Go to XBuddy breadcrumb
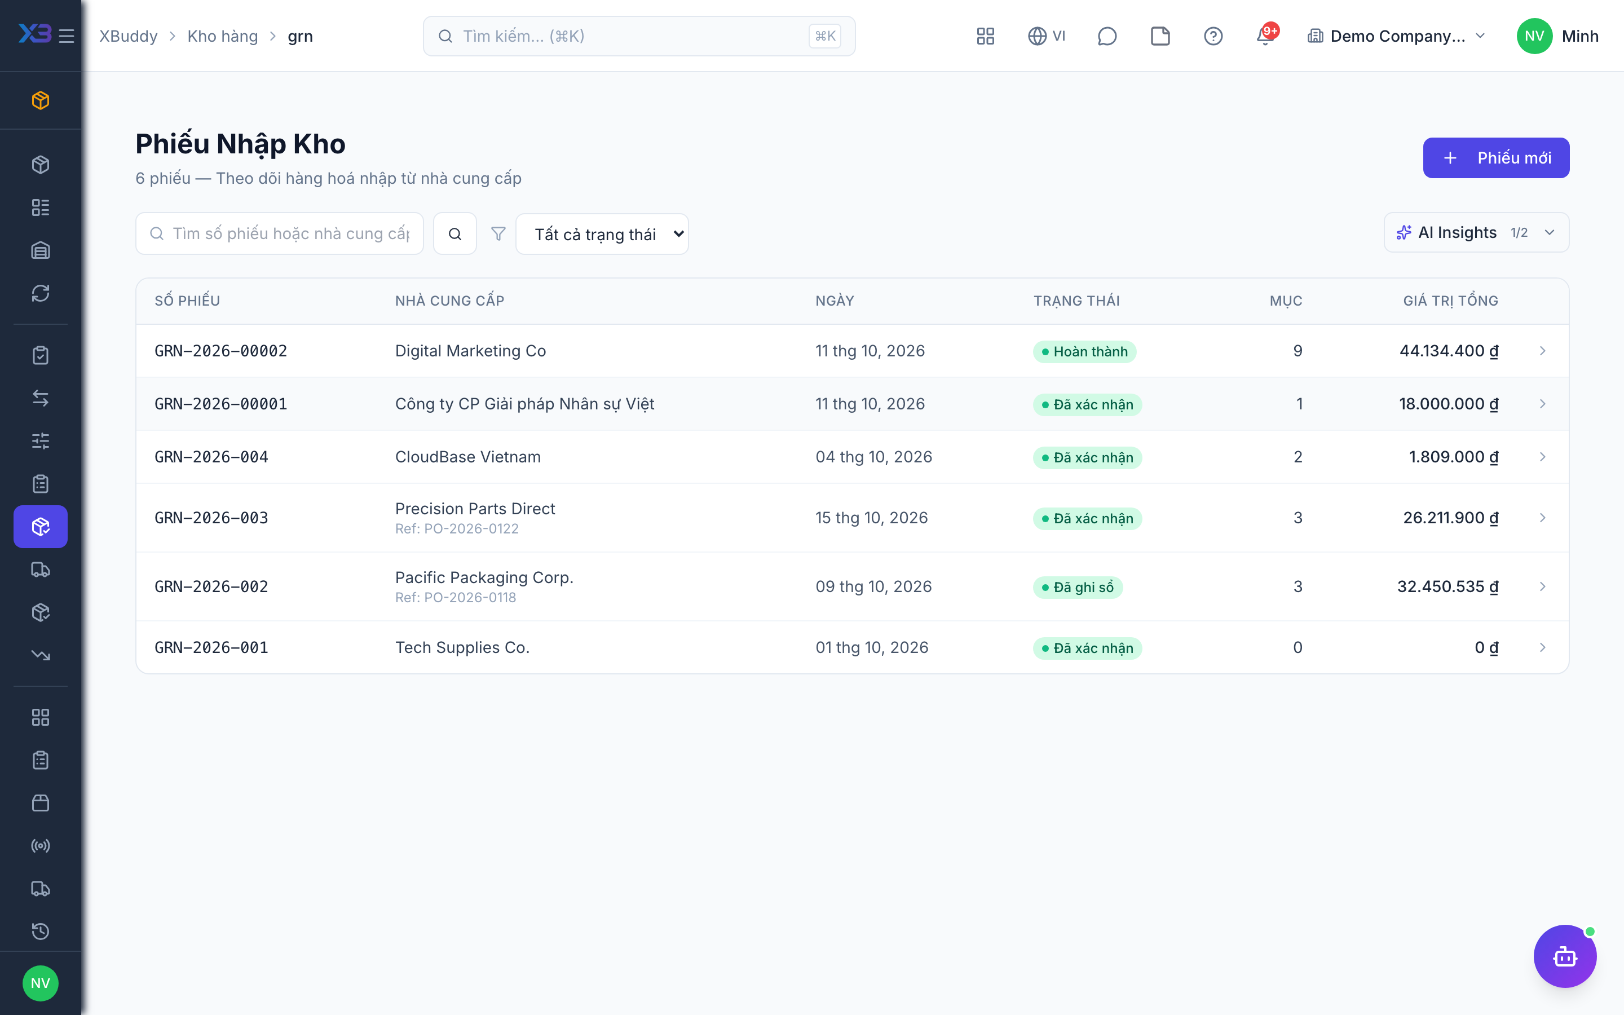 pos(128,36)
